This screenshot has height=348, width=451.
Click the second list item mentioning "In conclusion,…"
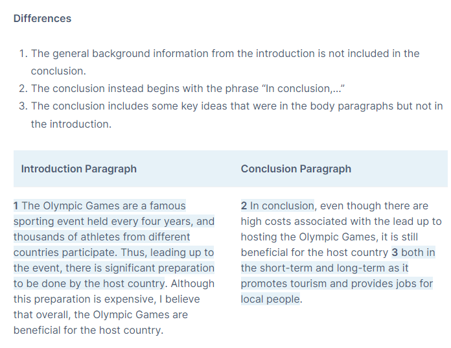coord(191,87)
